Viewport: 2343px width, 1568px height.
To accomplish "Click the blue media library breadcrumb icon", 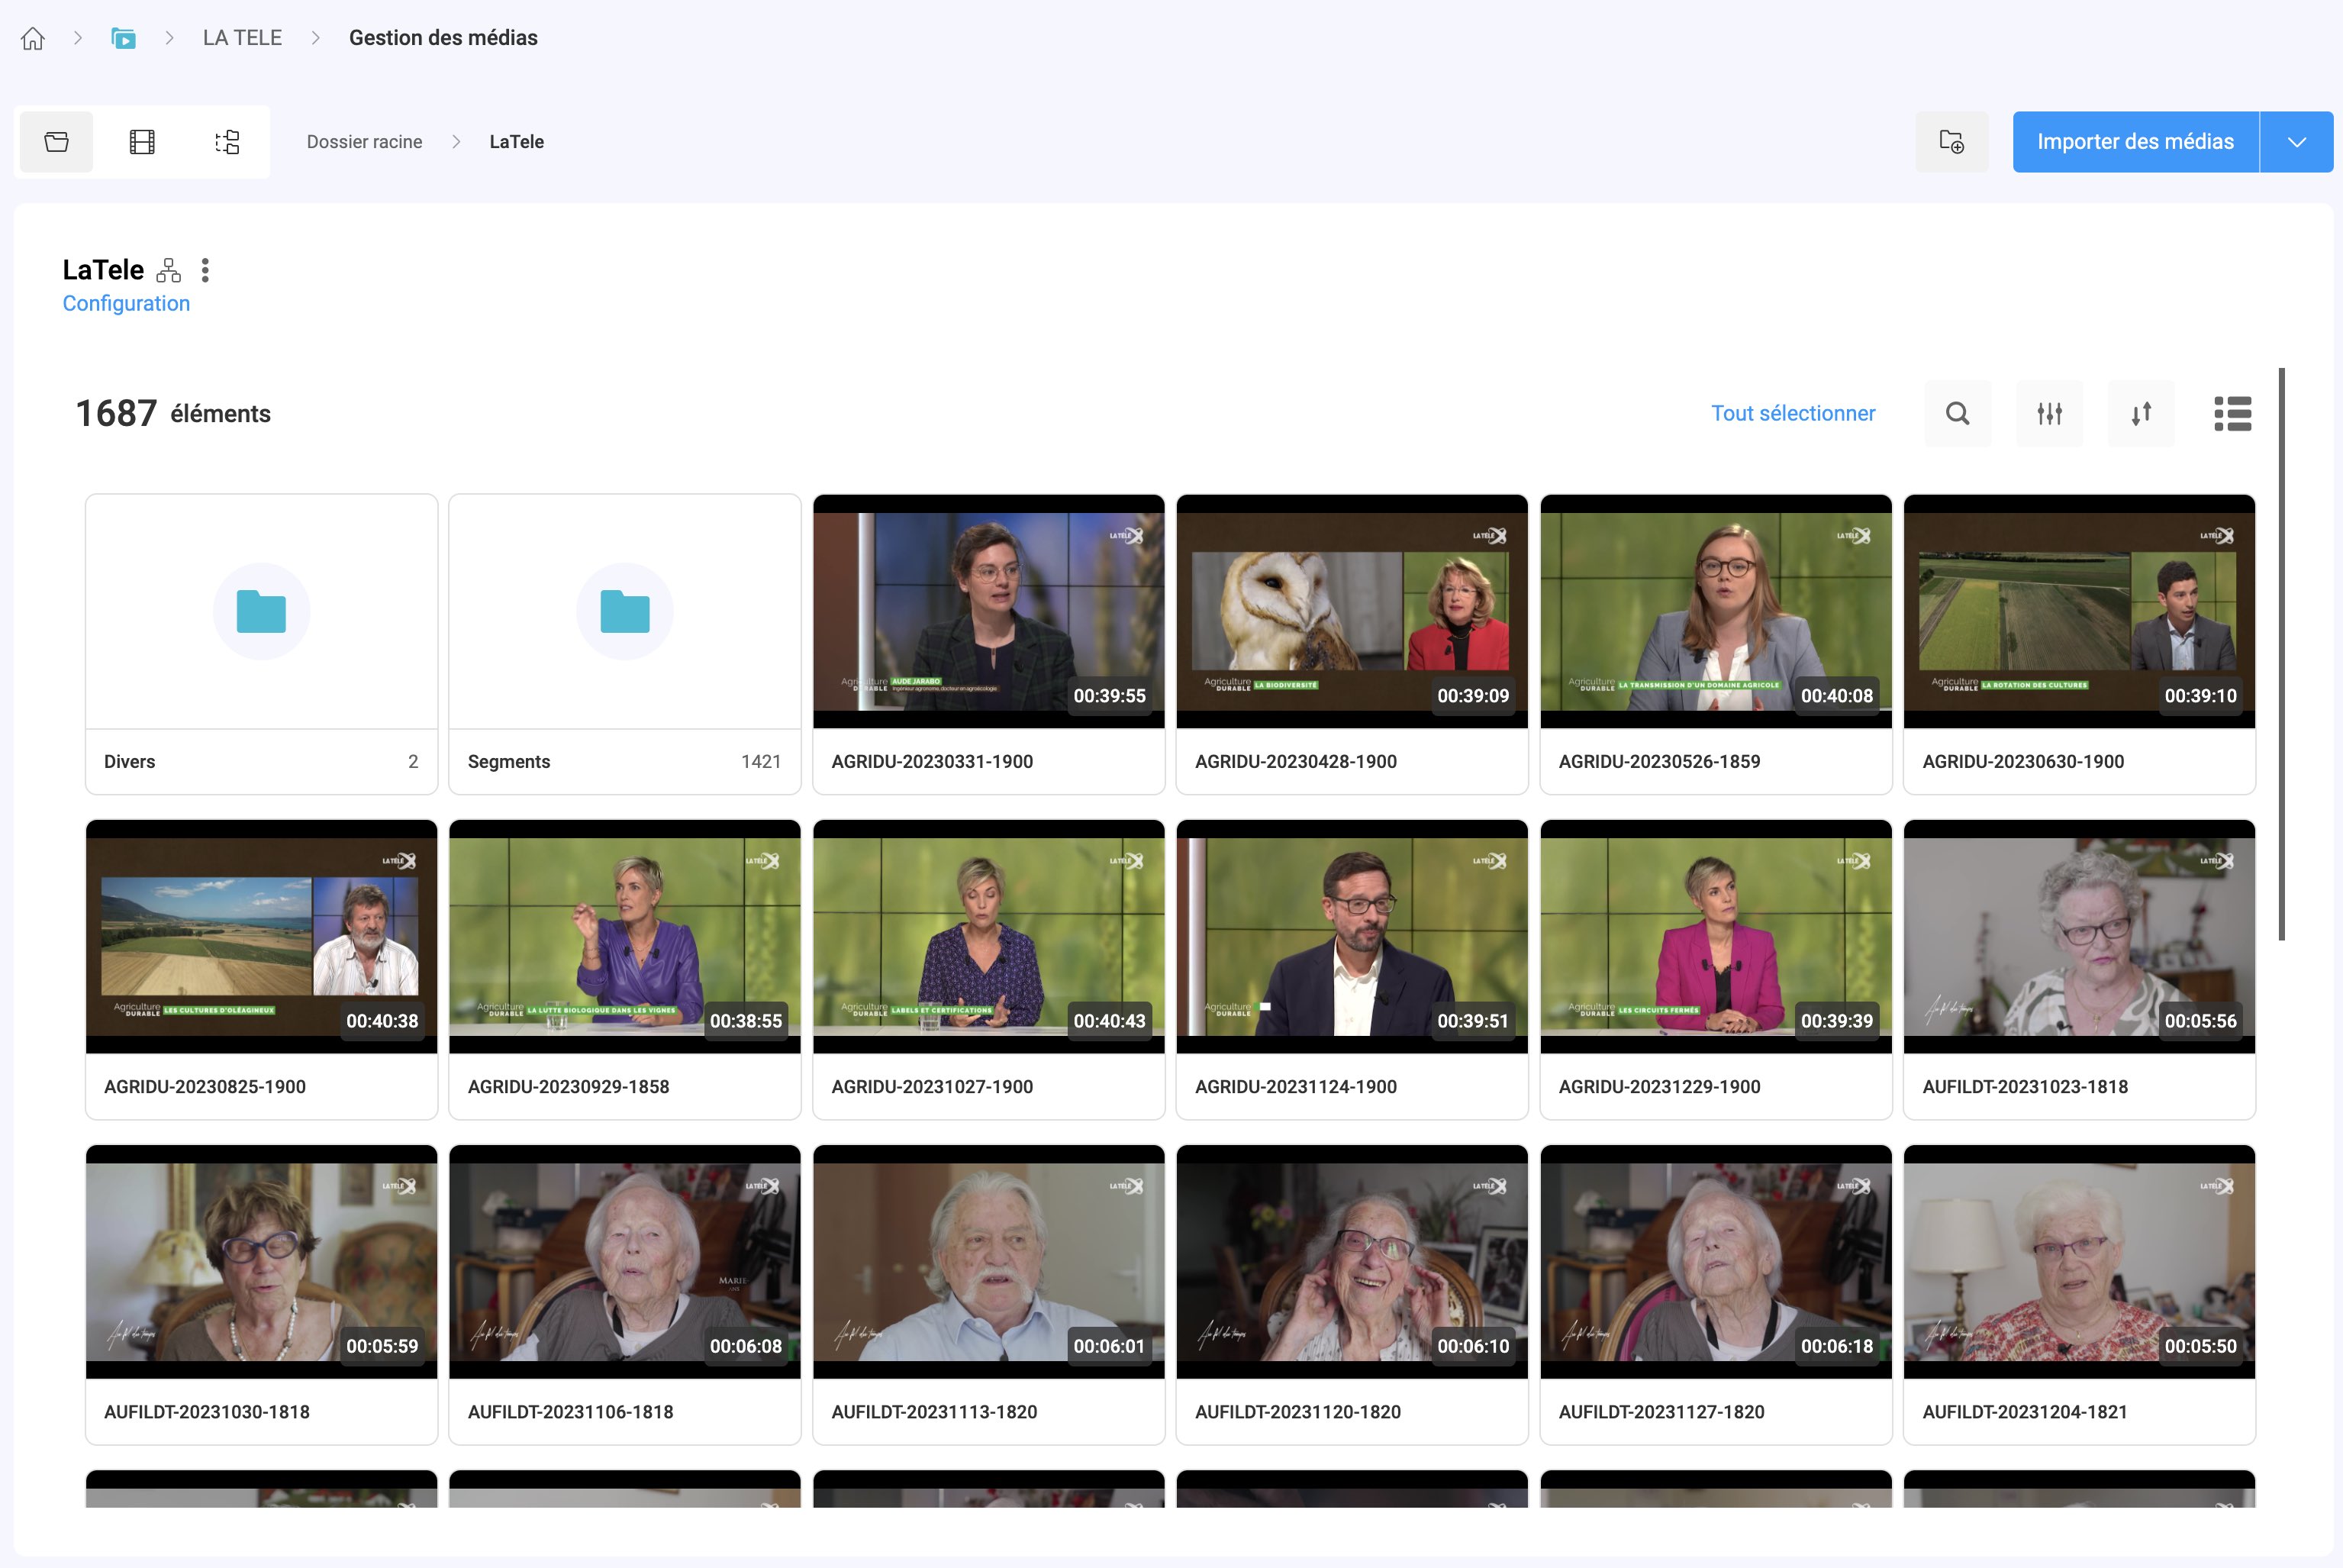I will [x=123, y=38].
